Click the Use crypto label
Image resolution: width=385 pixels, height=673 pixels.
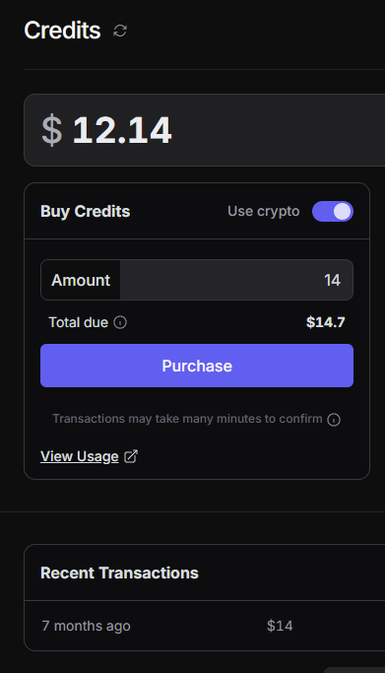(264, 211)
